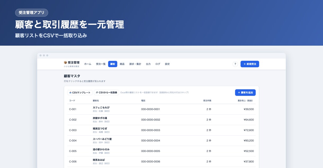Click phone number 000-0000-0001
This screenshot has height=168, width=323.
(x=151, y=109)
